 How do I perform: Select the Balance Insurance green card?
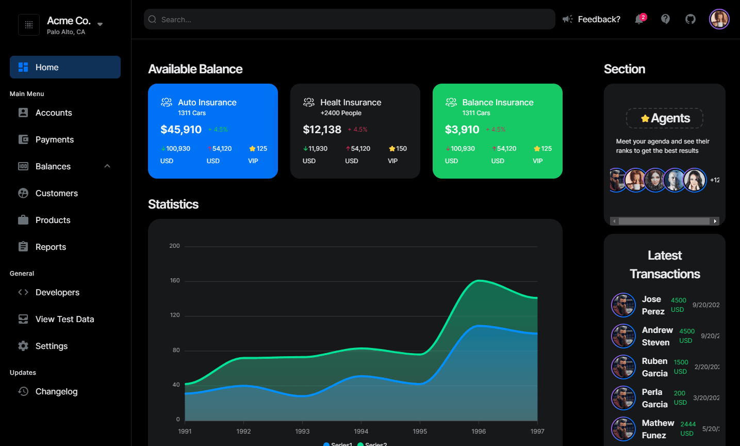498,131
